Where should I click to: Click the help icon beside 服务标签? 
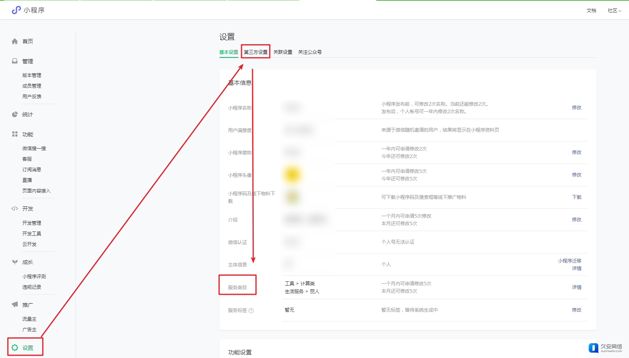pyautogui.click(x=251, y=310)
